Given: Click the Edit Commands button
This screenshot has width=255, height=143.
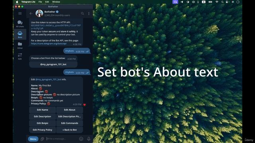Looking at the screenshot, I should [x=70, y=123].
